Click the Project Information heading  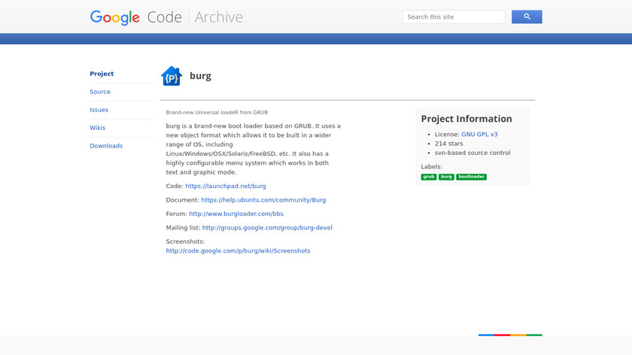pos(466,119)
